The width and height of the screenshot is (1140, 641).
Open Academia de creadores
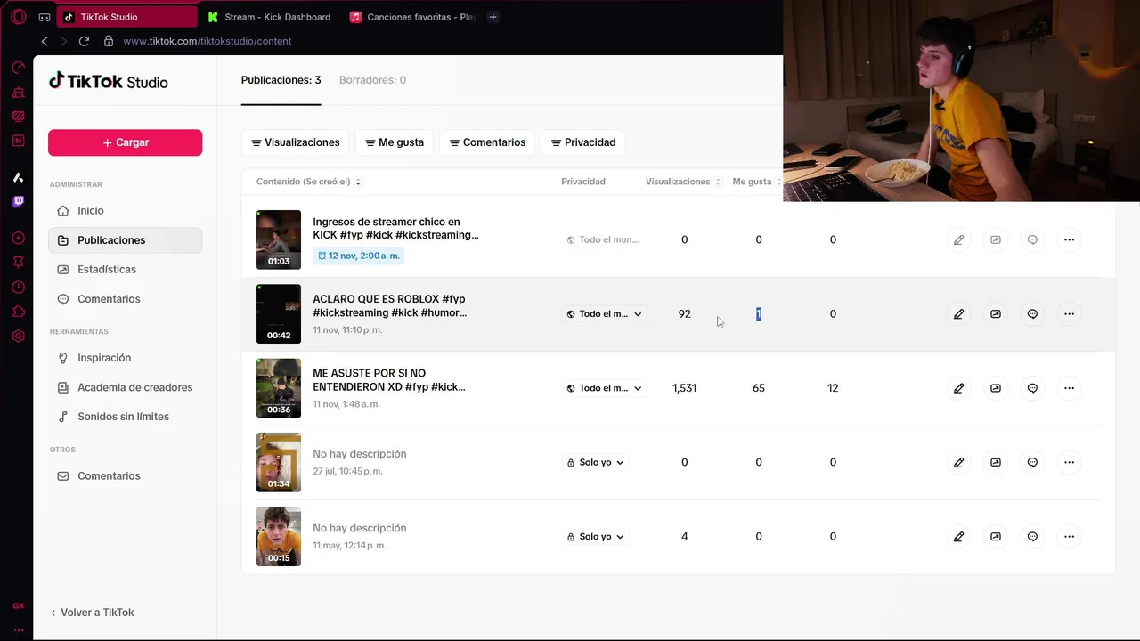point(125,387)
